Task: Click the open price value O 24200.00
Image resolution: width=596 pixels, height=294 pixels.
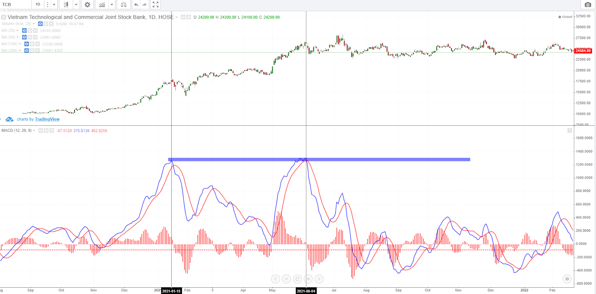Action: pos(204,17)
